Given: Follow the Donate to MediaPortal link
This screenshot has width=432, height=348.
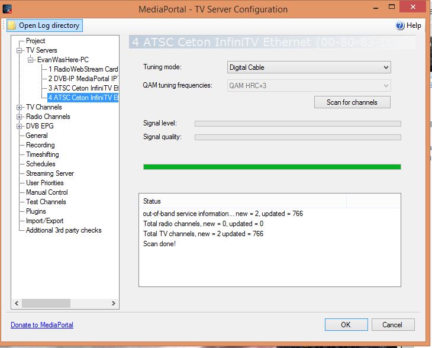Looking at the screenshot, I should pyautogui.click(x=42, y=325).
